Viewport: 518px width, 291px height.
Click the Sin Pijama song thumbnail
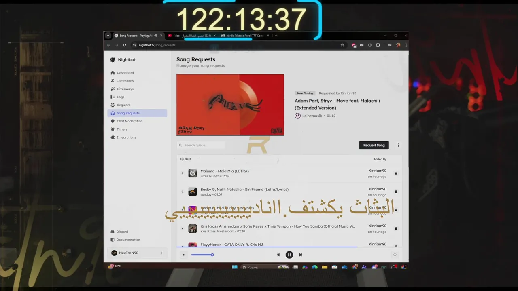tap(193, 192)
